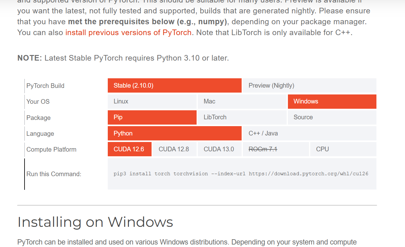
Task: Click the 'NOTE:' Python 3.10 requirement text
Action: (x=123, y=58)
